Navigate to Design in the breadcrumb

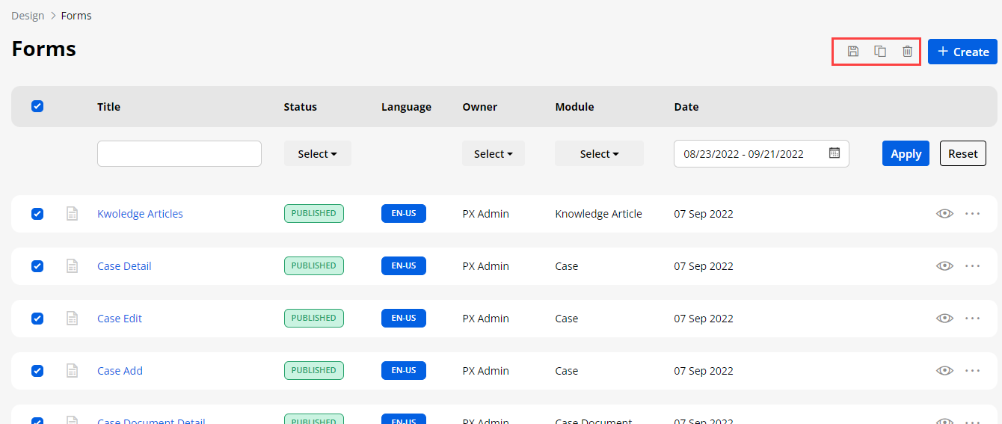tap(28, 16)
